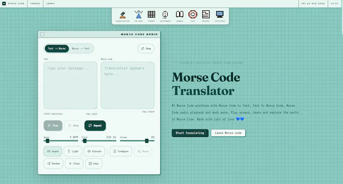Click the Morse Code logo icon

coord(4,3)
